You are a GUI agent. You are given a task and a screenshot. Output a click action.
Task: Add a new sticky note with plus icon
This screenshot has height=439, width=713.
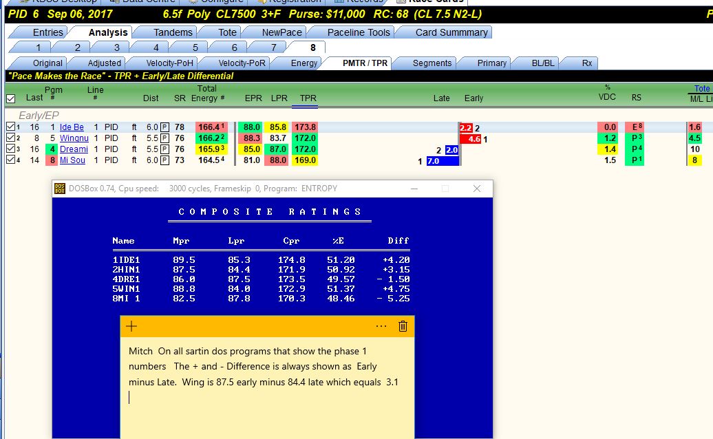coord(131,326)
